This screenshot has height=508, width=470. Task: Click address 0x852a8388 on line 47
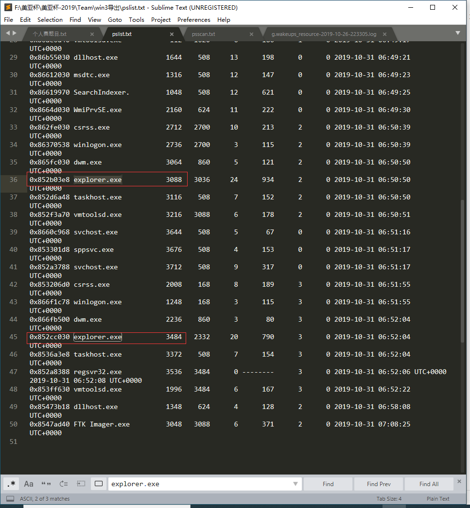tap(50, 372)
